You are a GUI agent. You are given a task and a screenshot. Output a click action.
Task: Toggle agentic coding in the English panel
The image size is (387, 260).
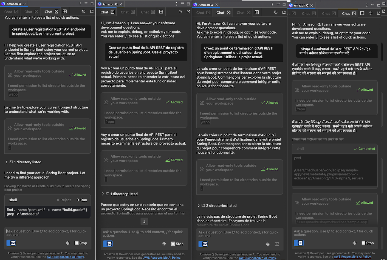tap(11, 243)
